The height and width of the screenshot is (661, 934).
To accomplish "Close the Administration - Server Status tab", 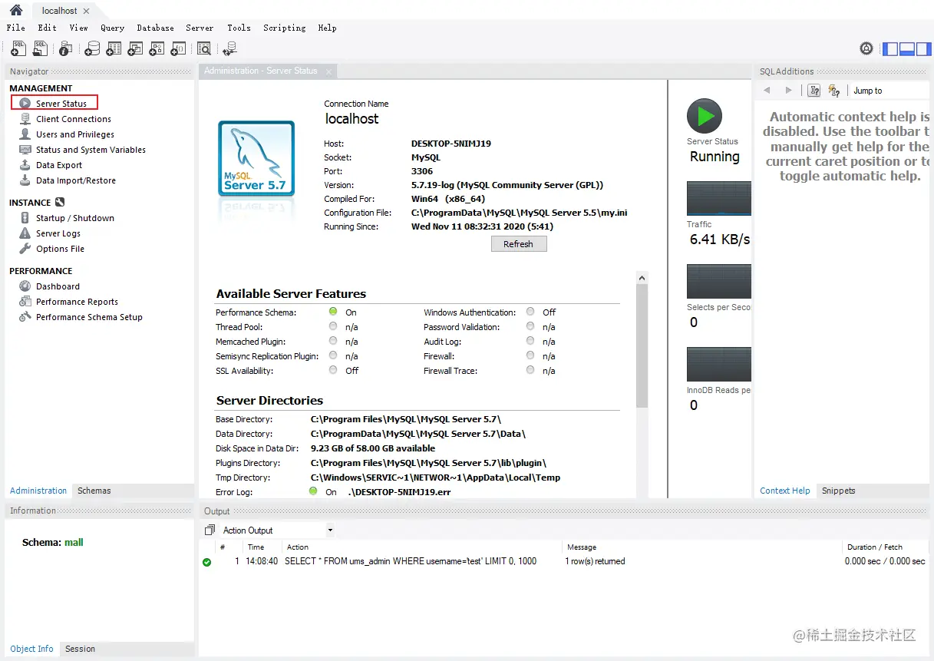I will pos(328,71).
